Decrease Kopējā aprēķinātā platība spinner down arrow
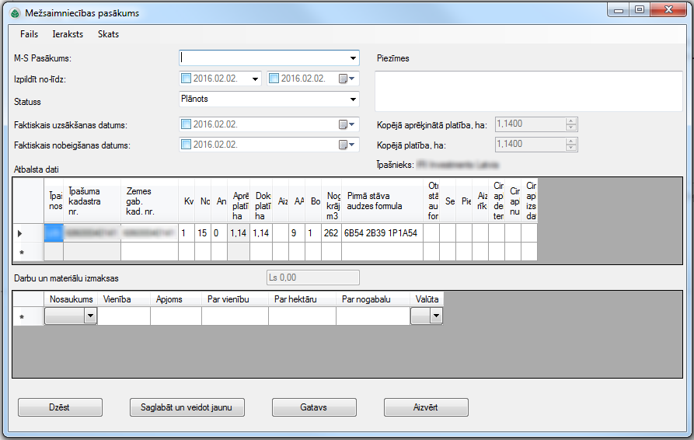 (571, 127)
